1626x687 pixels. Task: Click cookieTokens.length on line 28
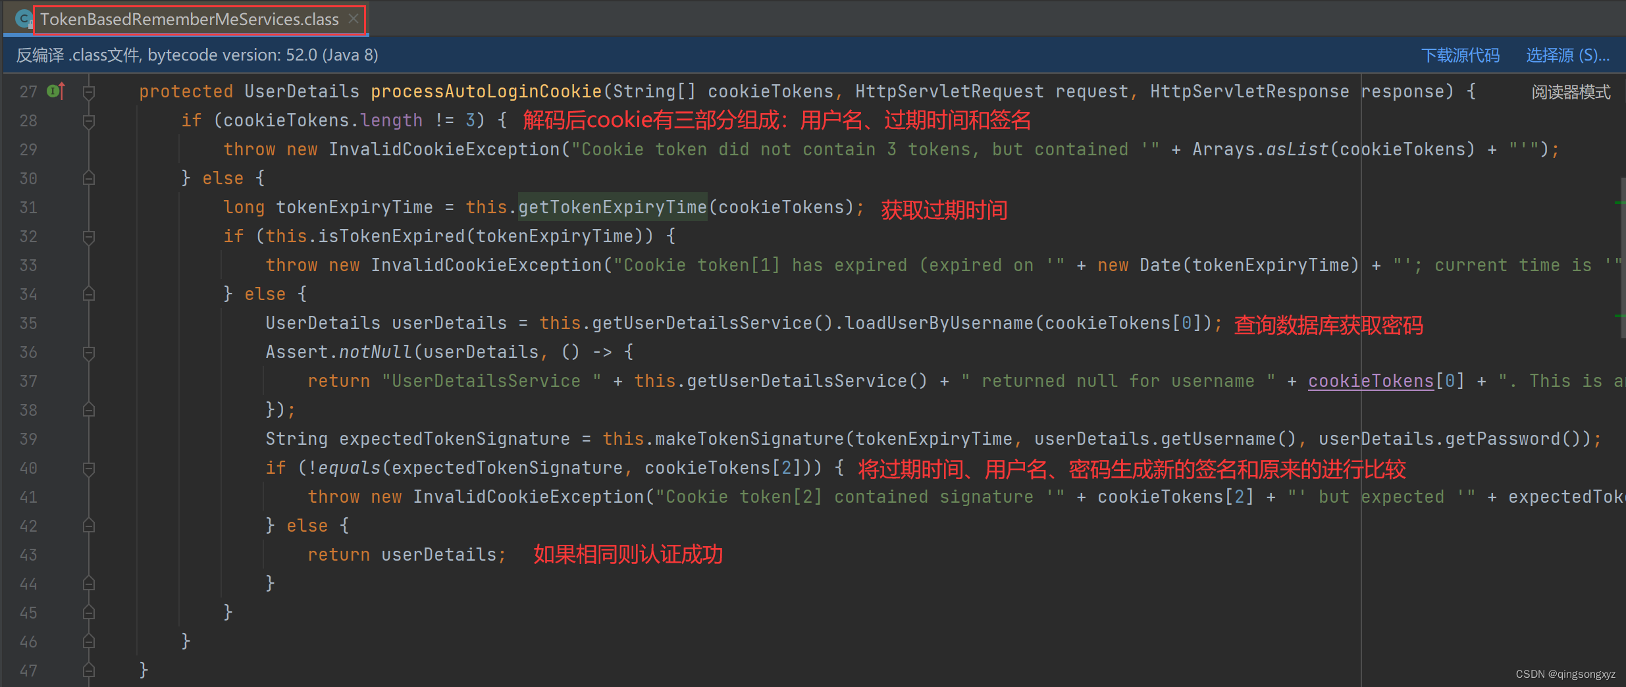[323, 120]
